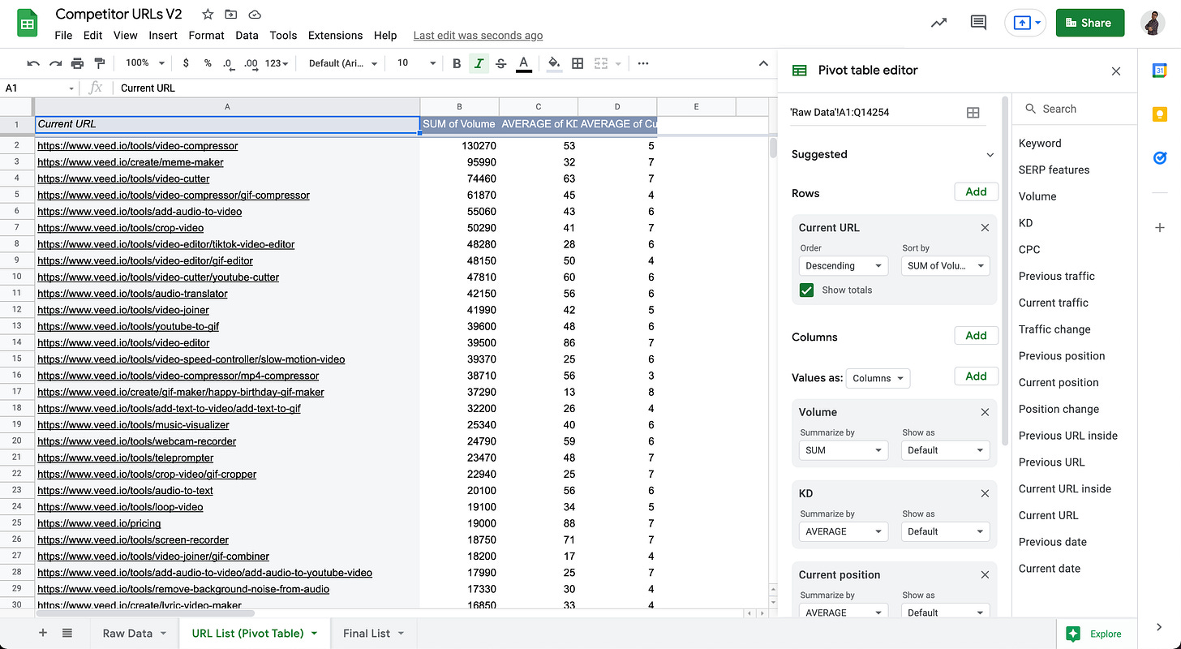1181x649 pixels.
Task: Open the number format 123 dropdown
Action: coord(277,63)
